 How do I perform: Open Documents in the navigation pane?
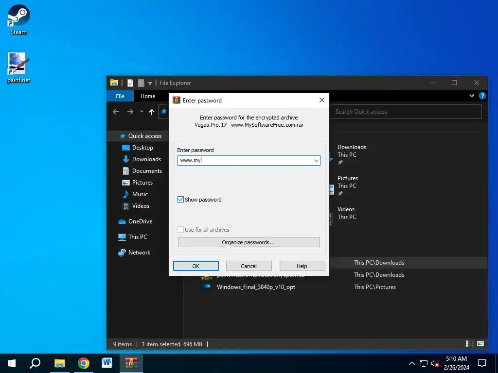[147, 170]
